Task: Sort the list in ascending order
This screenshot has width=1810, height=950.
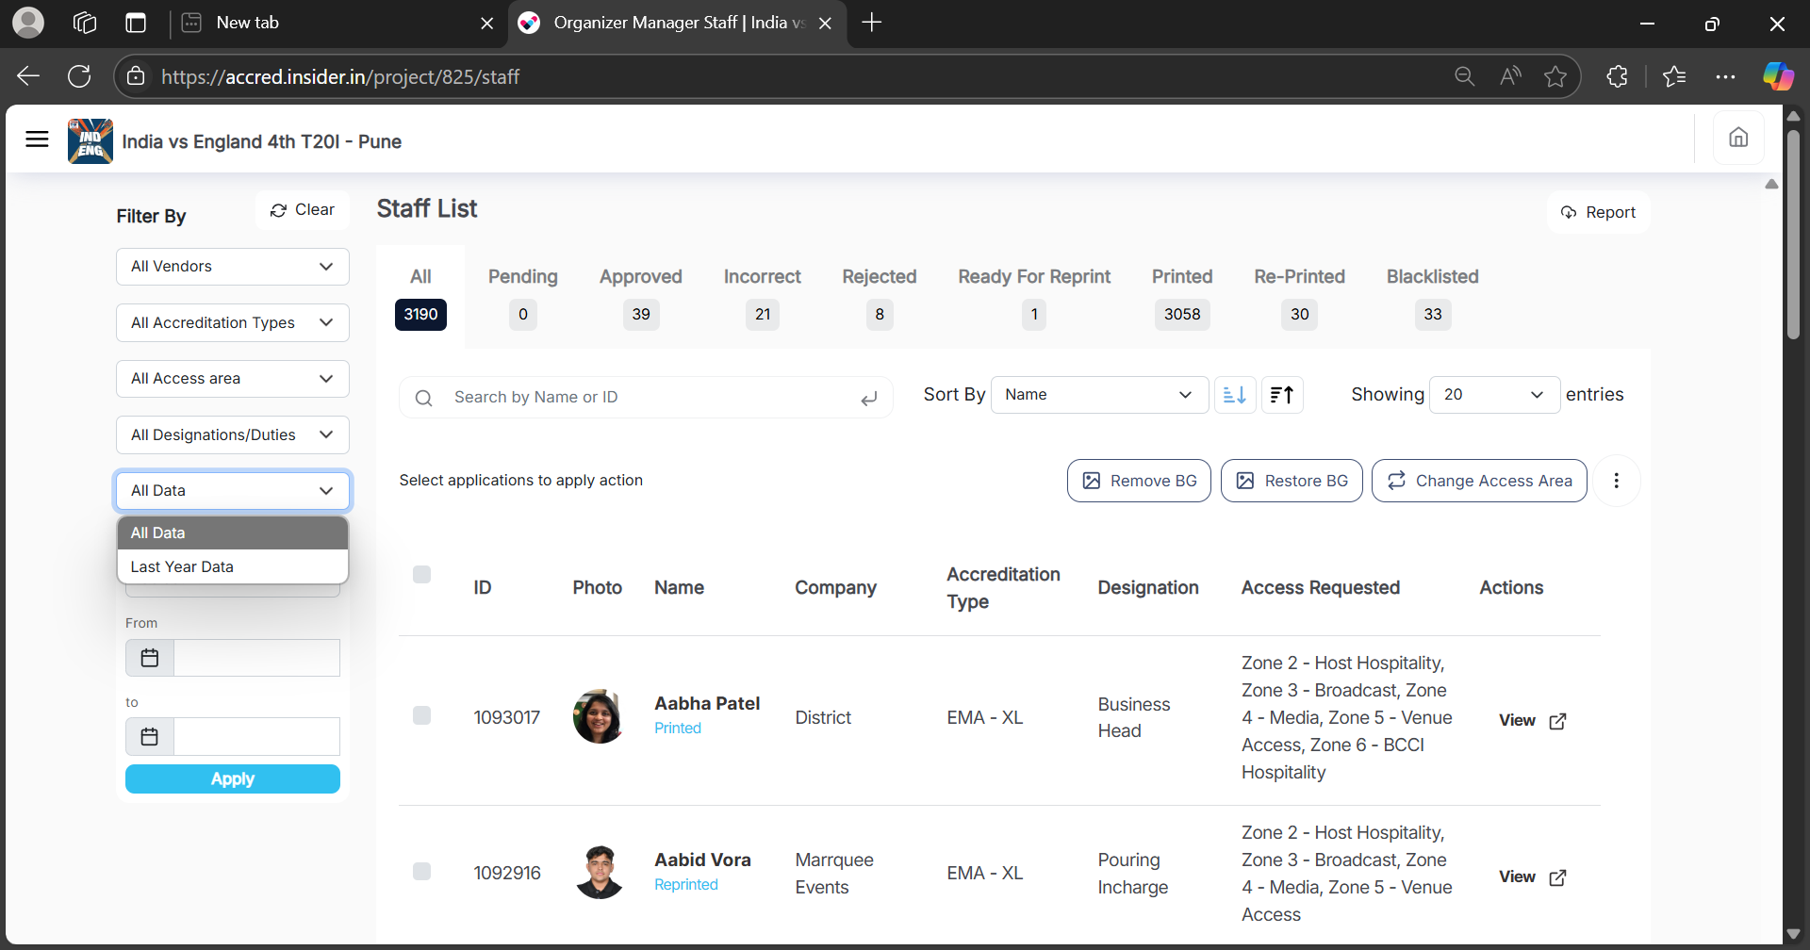Action: 1234,395
